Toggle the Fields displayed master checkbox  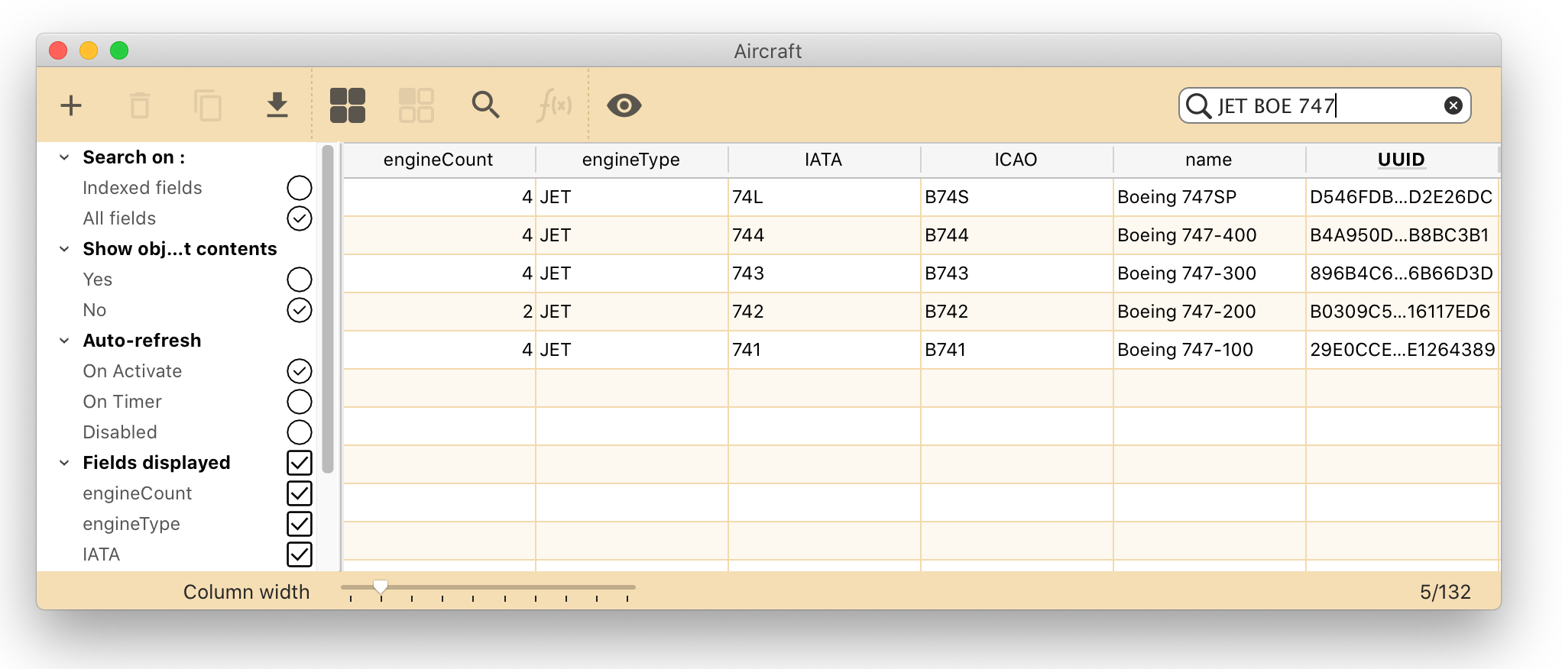click(x=300, y=463)
